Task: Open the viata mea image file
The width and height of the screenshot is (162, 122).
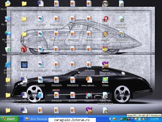Action: [89, 65]
